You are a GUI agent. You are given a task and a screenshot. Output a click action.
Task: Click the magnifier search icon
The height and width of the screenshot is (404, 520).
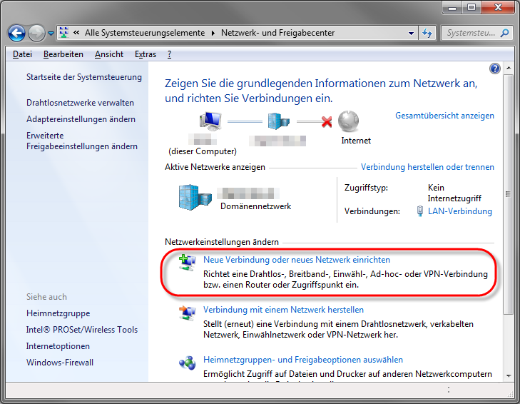point(504,33)
